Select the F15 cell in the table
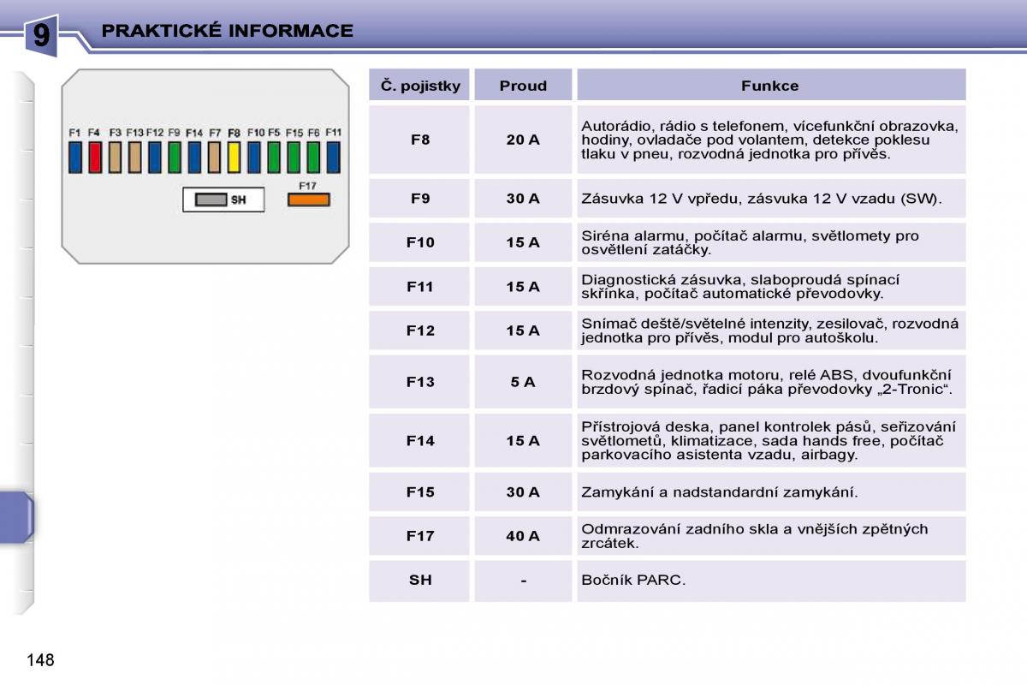Viewport: 1027px width, 685px height. [419, 491]
